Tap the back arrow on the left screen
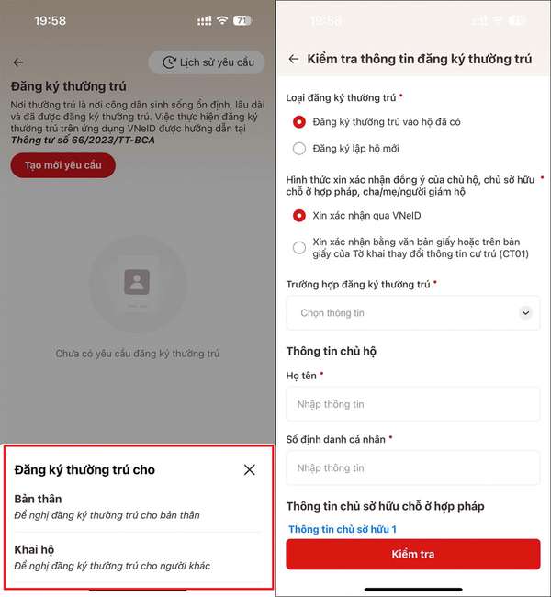Viewport: 551px width, 597px height. coord(18,62)
